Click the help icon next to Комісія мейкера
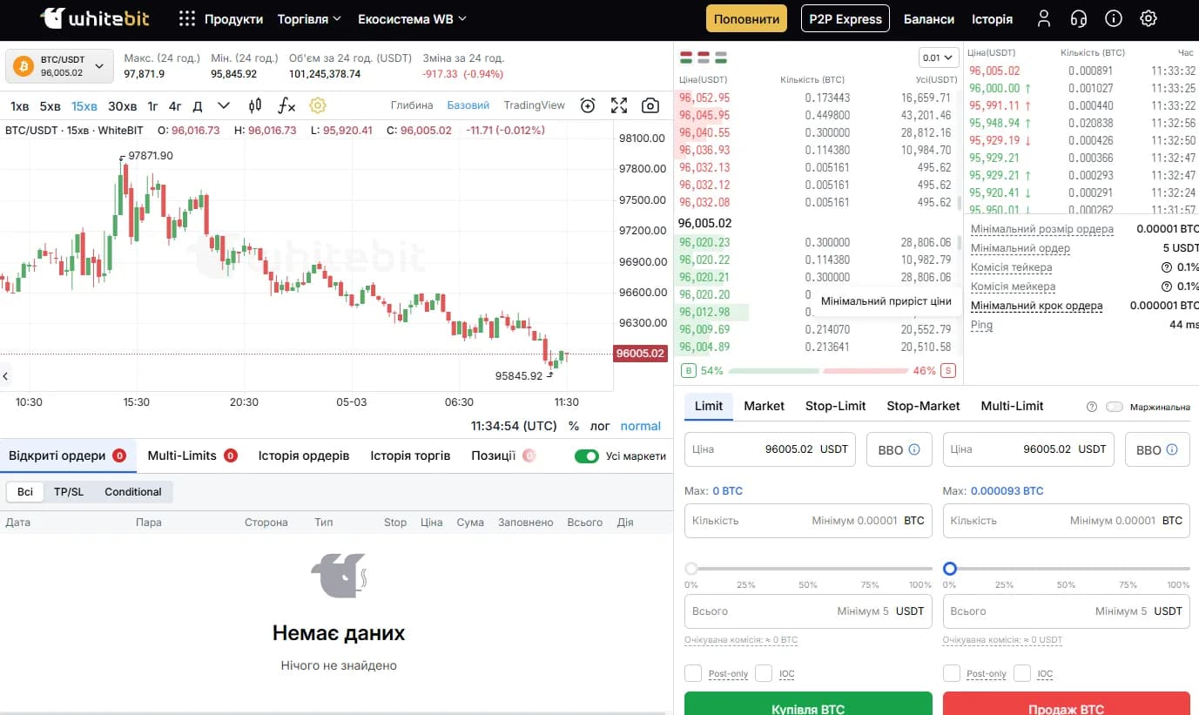The image size is (1199, 715). pyautogui.click(x=1167, y=286)
